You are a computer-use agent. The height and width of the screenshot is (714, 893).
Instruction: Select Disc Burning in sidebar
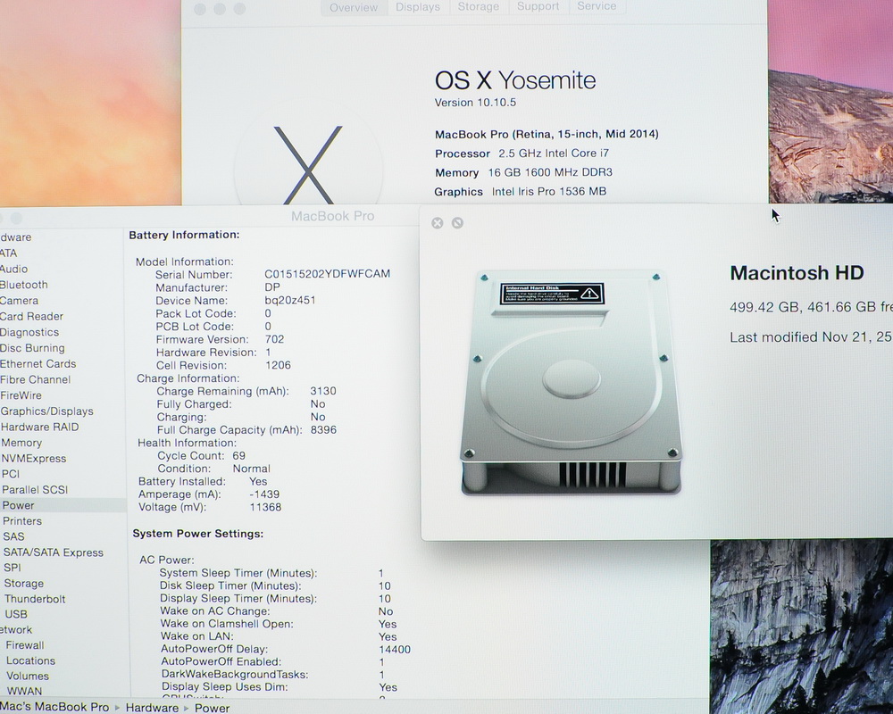[32, 348]
